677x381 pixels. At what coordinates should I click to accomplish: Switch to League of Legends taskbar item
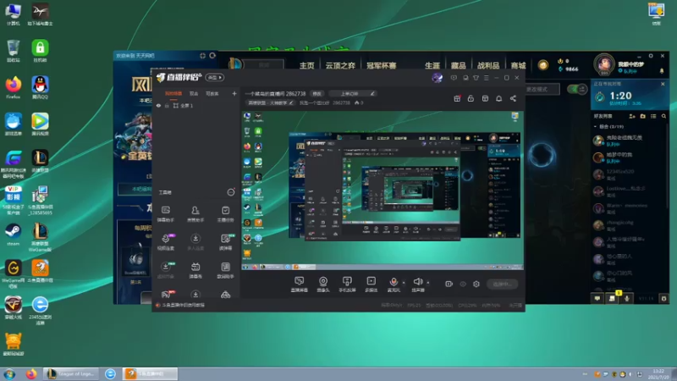pos(72,373)
